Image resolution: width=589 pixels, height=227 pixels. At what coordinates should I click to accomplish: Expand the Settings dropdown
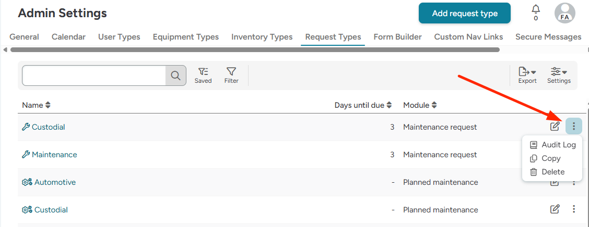pyautogui.click(x=559, y=75)
